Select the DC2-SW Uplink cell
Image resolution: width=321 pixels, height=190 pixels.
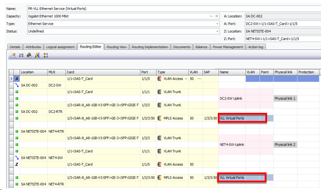(232, 98)
